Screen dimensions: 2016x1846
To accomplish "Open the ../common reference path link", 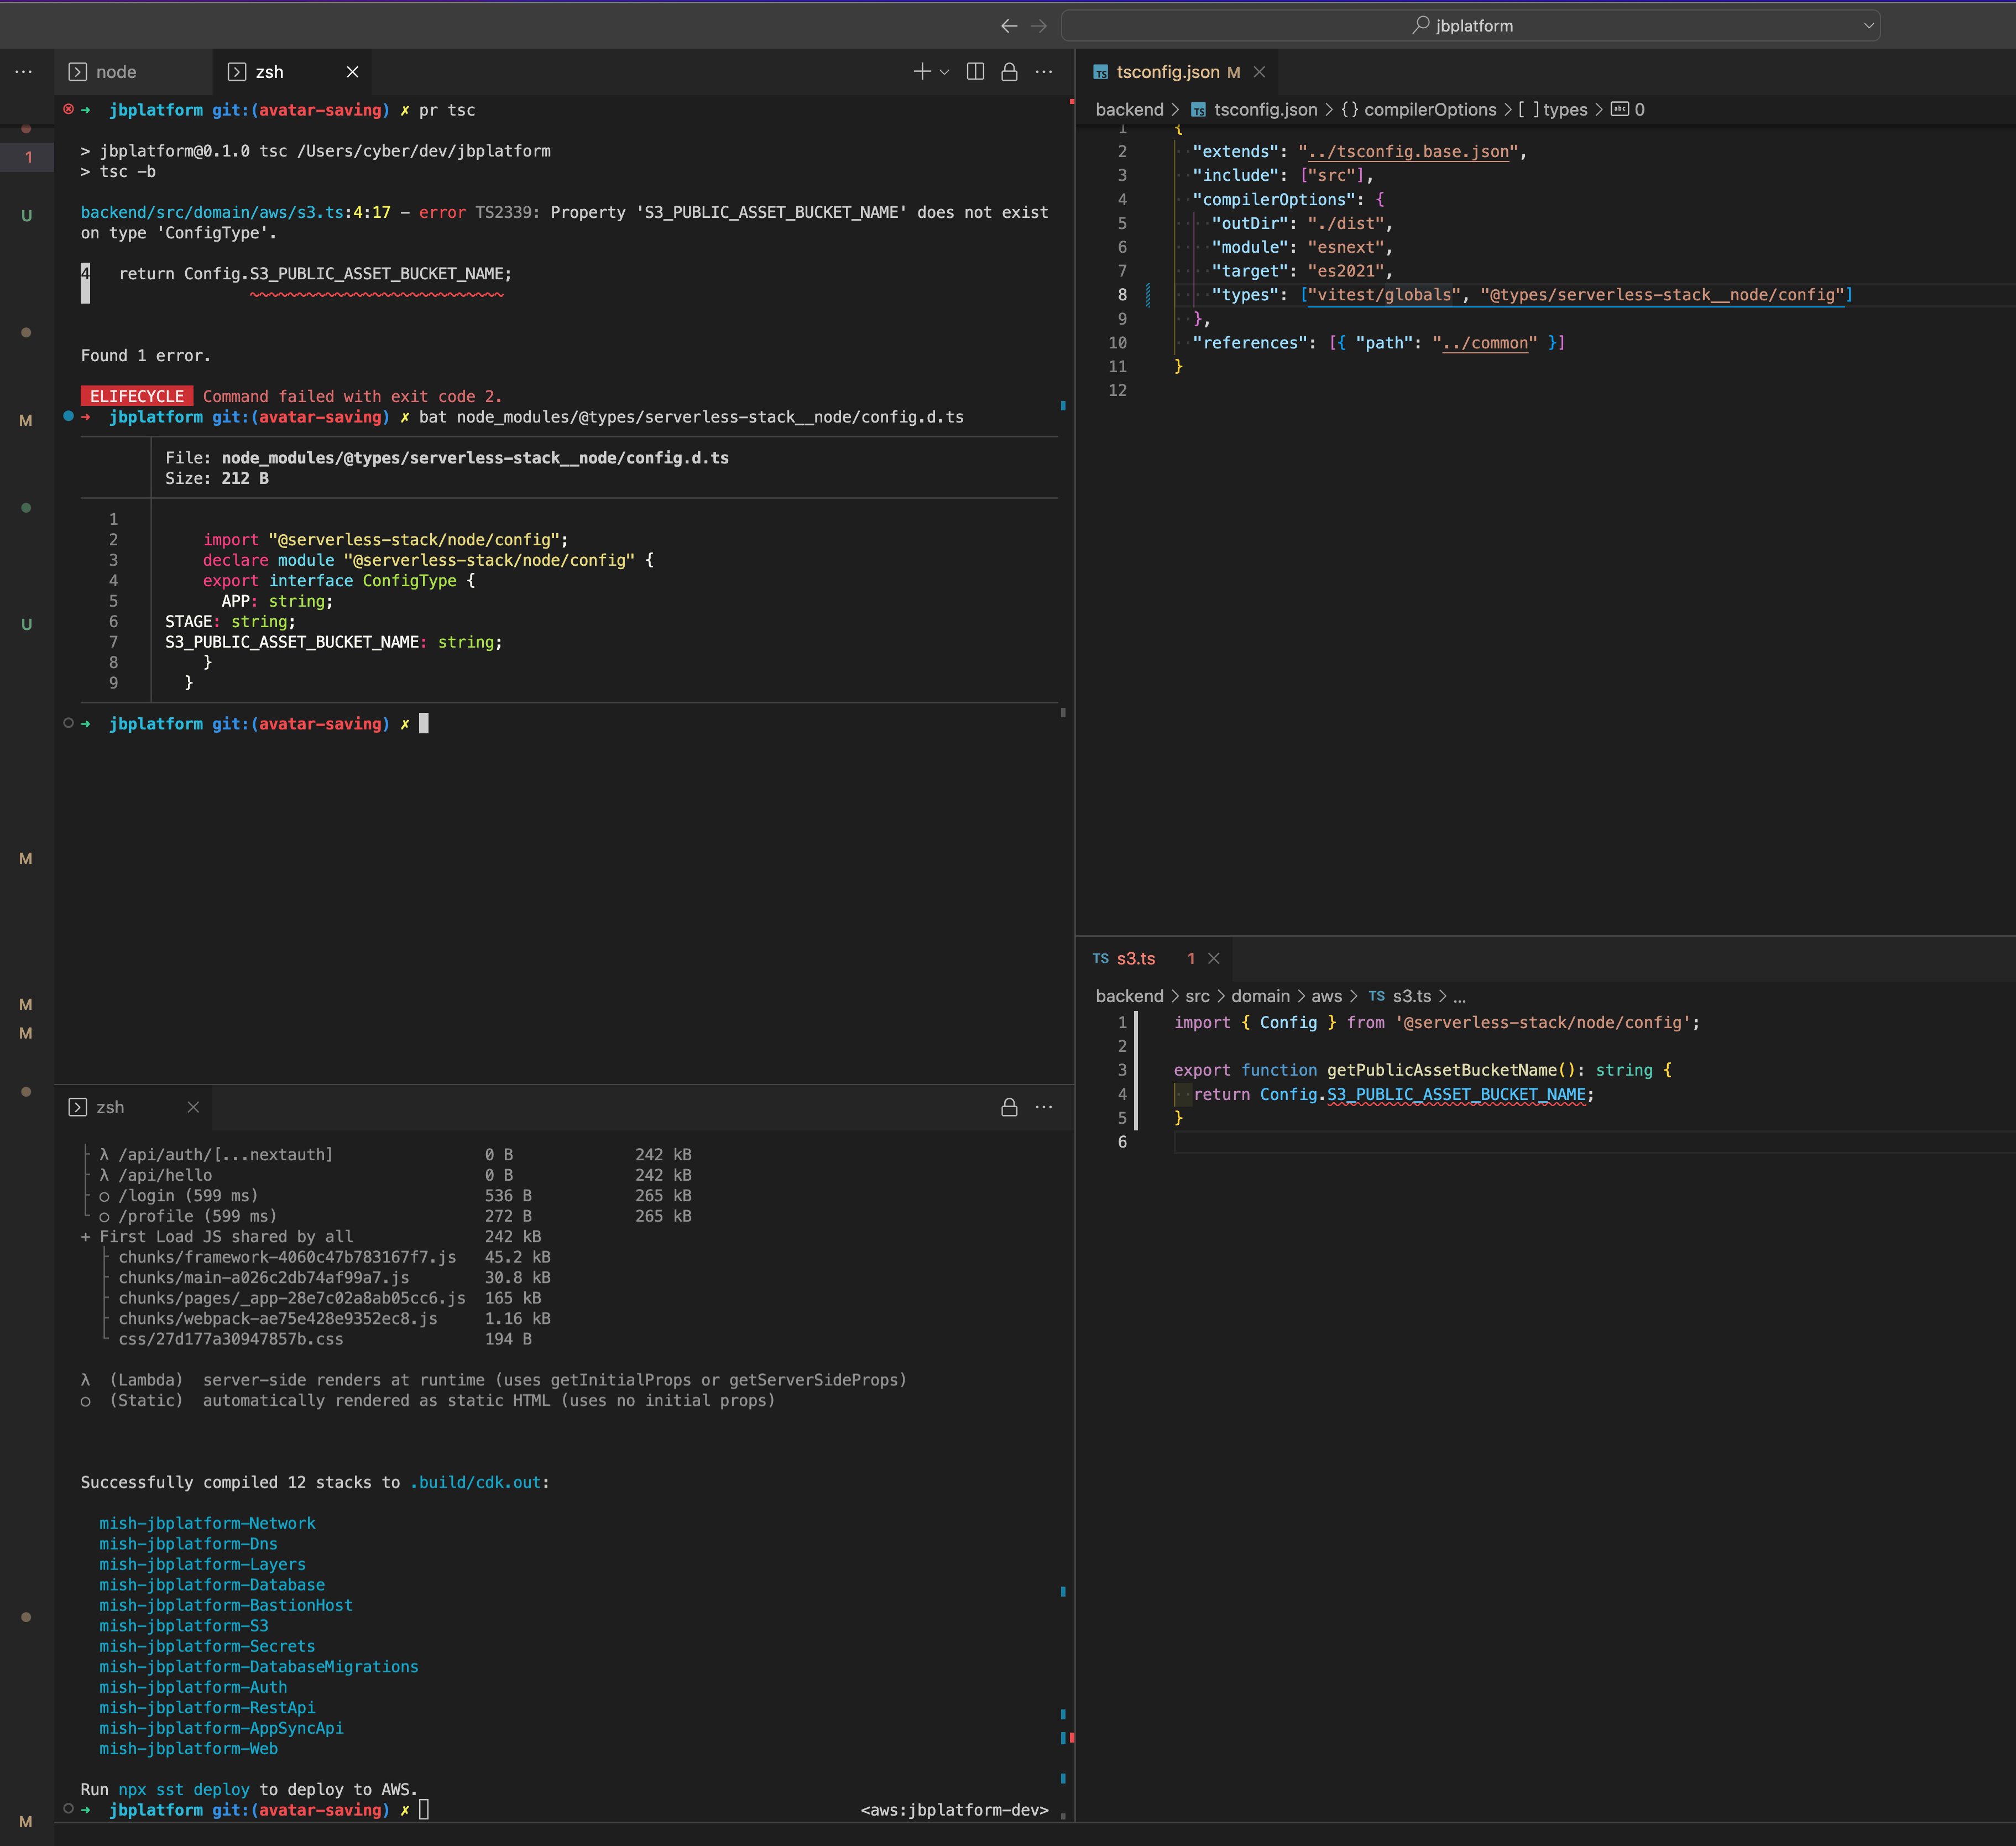I will click(1485, 343).
